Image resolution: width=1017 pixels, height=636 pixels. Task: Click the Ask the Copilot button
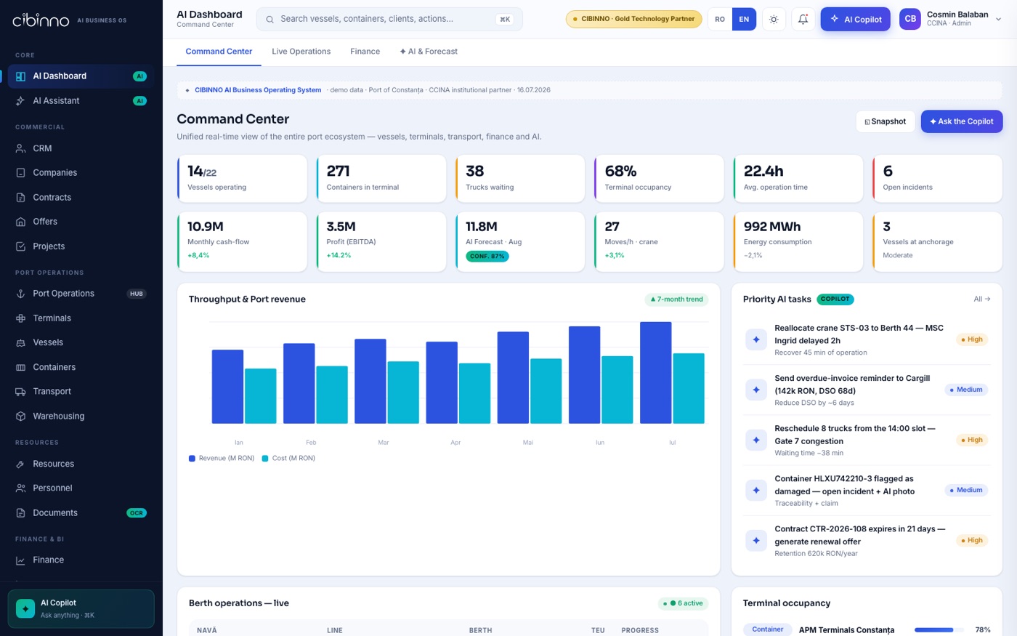pos(962,121)
